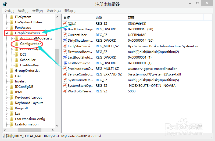
Task: Sort by the 类型 column header
Action: point(110,17)
